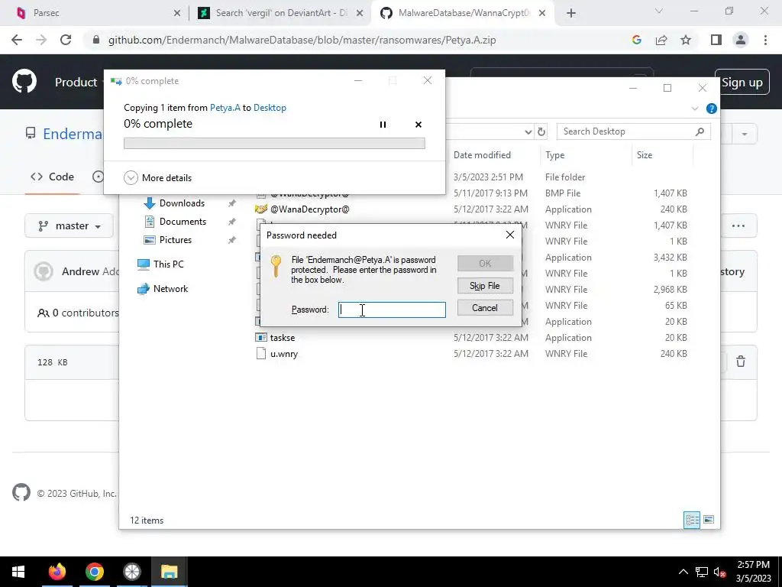Select the @WanaDecryptor@ application file

coord(309,209)
